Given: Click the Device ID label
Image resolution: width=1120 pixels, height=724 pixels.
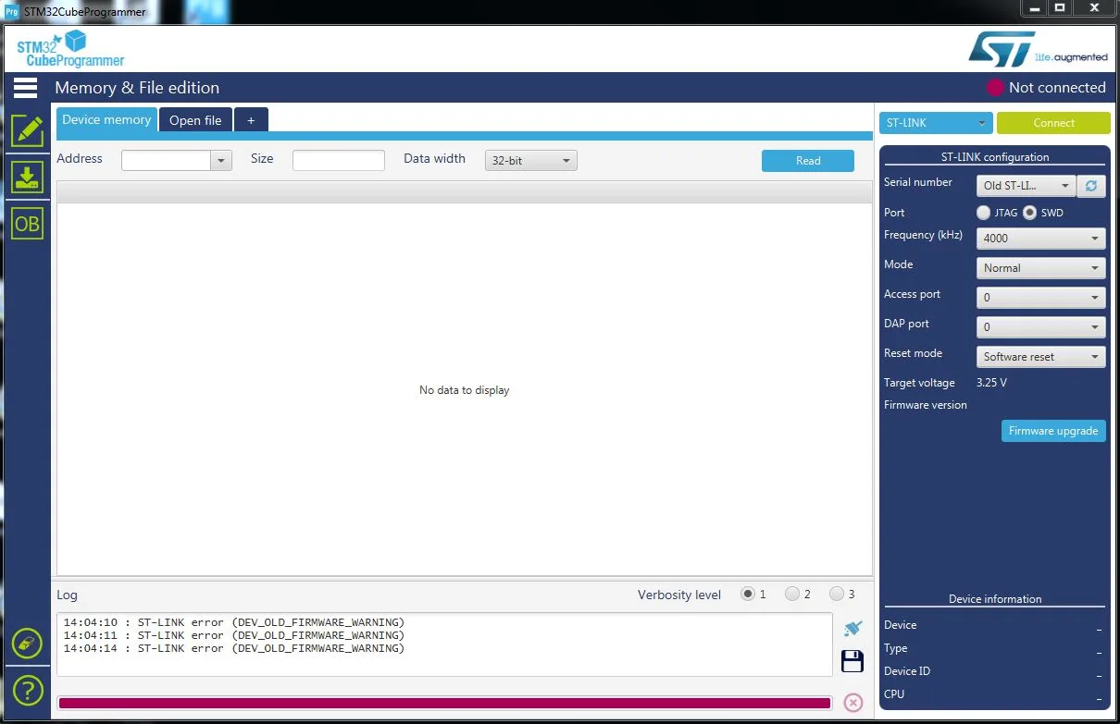Looking at the screenshot, I should coord(907,671).
